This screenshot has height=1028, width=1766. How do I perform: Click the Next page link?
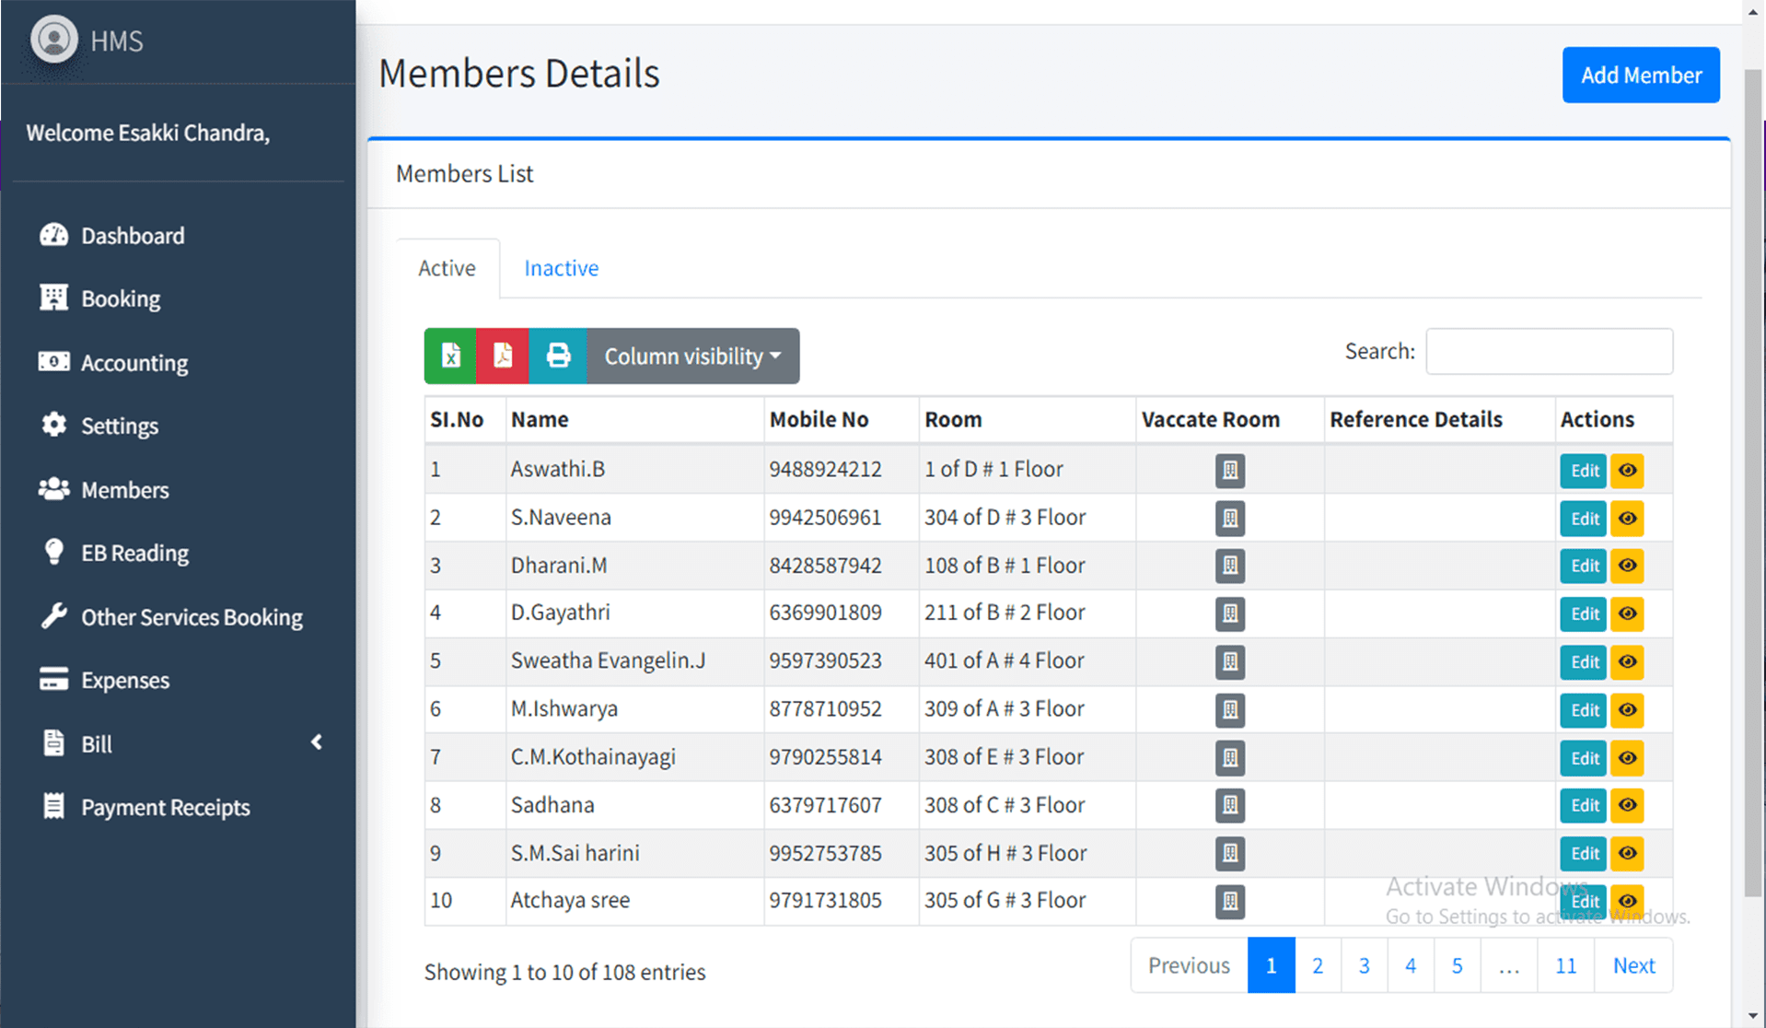(1633, 965)
